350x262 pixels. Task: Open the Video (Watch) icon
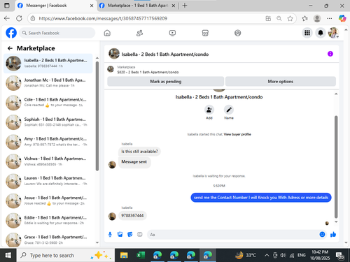(x=172, y=33)
